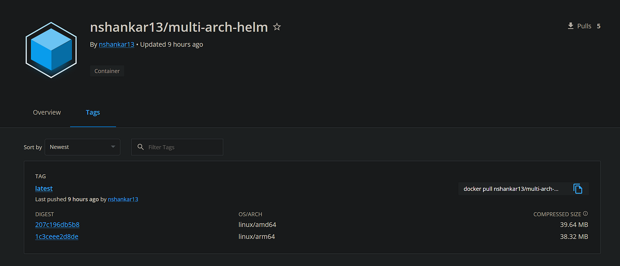
Task: Open digest 1c3ceee2d8de
Action: pyautogui.click(x=57, y=236)
